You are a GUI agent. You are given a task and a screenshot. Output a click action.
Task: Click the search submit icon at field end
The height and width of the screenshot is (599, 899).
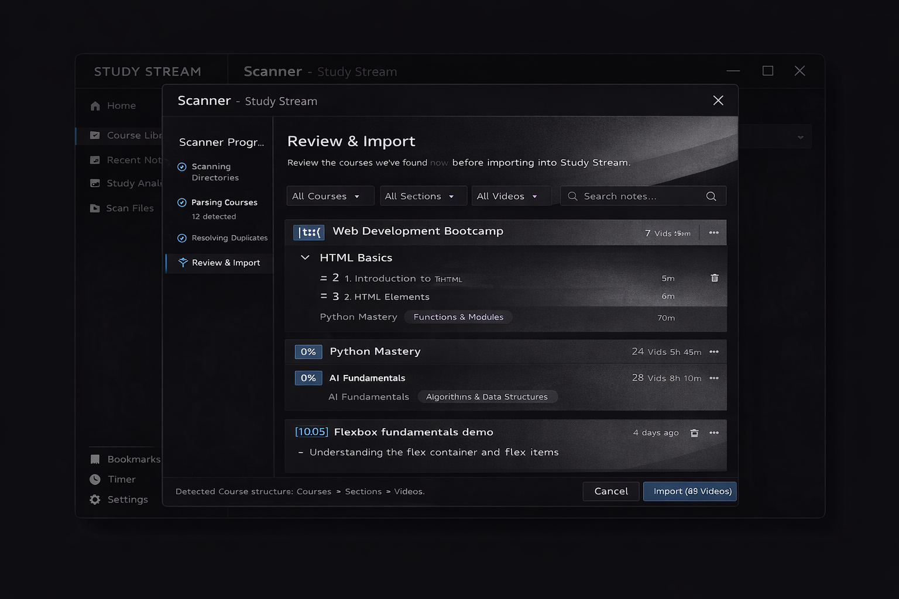pyautogui.click(x=711, y=196)
